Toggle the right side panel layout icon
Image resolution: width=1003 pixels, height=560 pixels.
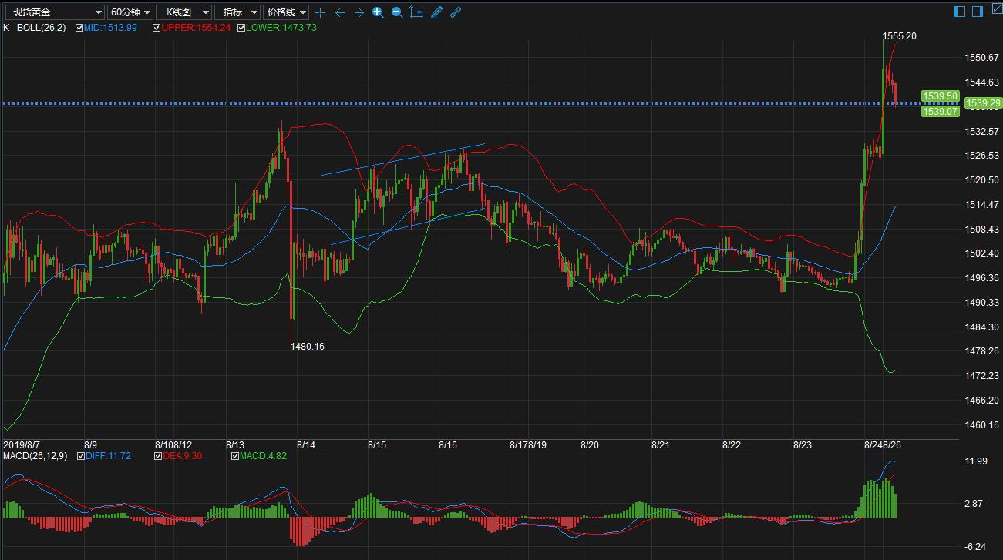coord(977,12)
